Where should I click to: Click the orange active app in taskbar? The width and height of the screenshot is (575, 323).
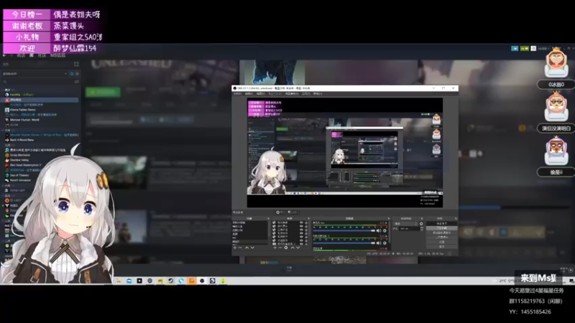click(191, 281)
